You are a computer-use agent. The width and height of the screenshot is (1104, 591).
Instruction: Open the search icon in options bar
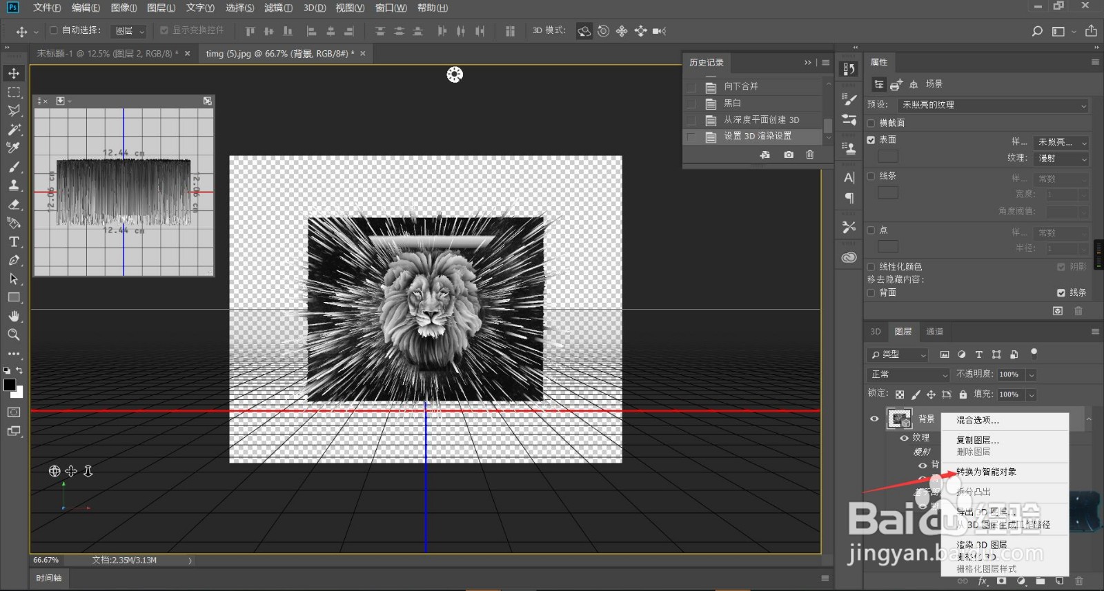tap(1037, 31)
